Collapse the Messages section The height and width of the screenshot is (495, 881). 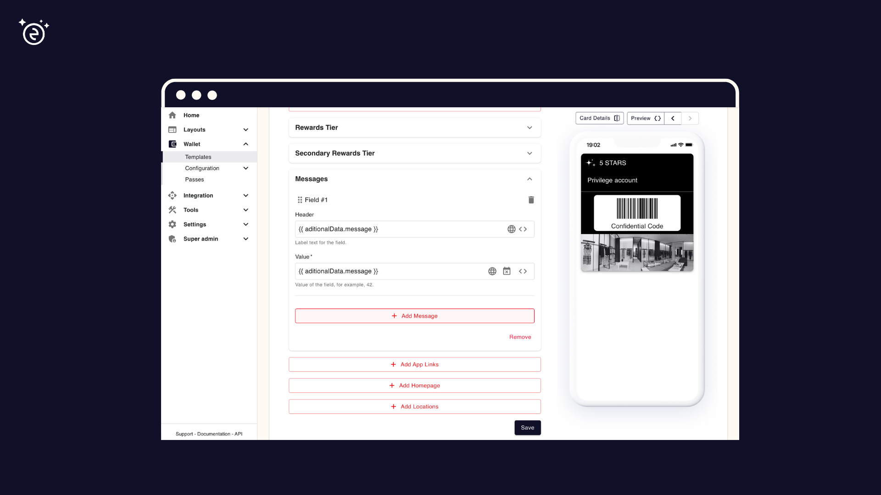[x=530, y=179]
